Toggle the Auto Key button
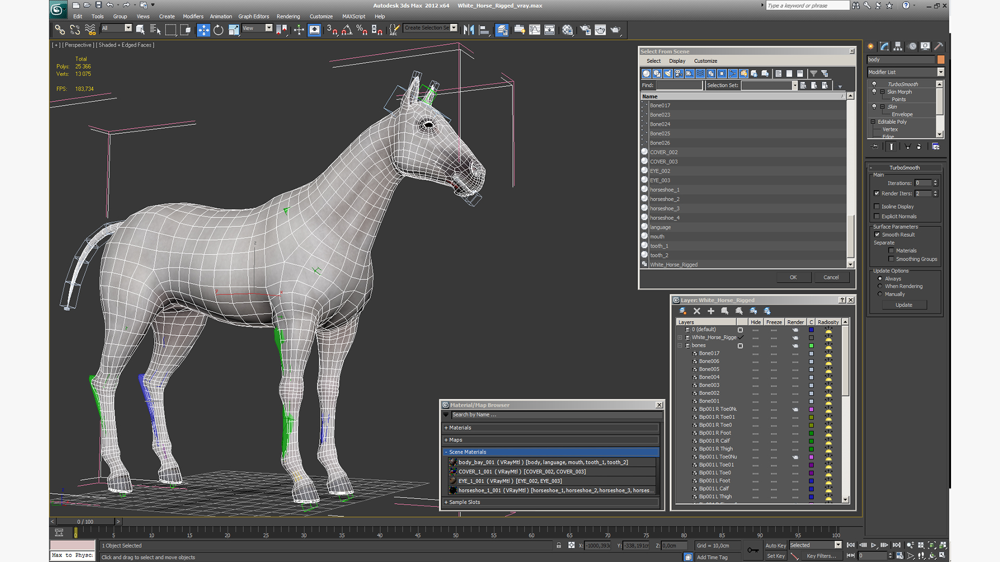This screenshot has width=1000, height=562. pos(776,545)
